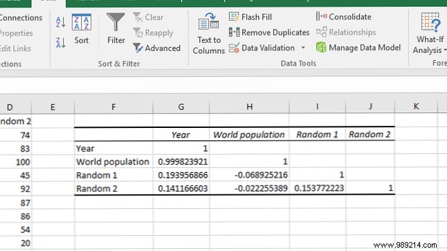Select column E header
447x251 pixels.
[x=53, y=107]
